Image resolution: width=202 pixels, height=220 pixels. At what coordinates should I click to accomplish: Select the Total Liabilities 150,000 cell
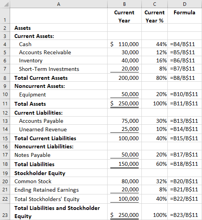(124, 164)
